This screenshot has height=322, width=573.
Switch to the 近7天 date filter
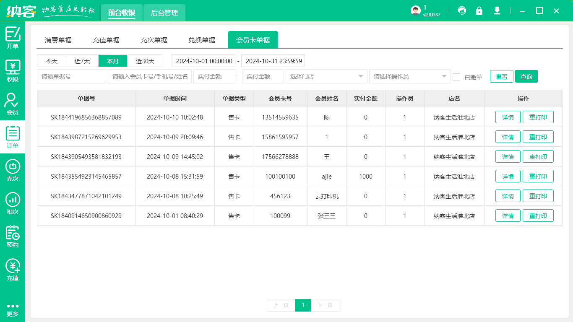[82, 61]
